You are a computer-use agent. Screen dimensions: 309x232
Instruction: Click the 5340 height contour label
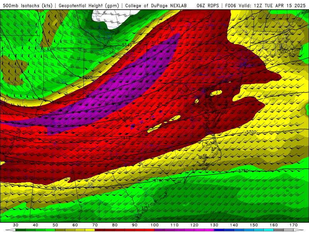[127, 45]
